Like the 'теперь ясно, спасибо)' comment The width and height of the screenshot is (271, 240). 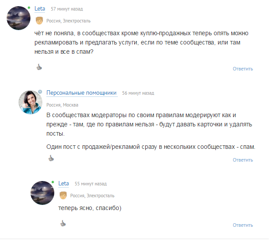coord(63,223)
